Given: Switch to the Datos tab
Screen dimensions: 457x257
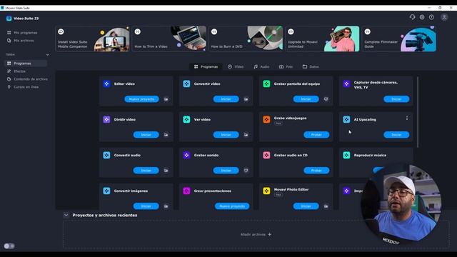Looking at the screenshot, I should click(x=311, y=66).
